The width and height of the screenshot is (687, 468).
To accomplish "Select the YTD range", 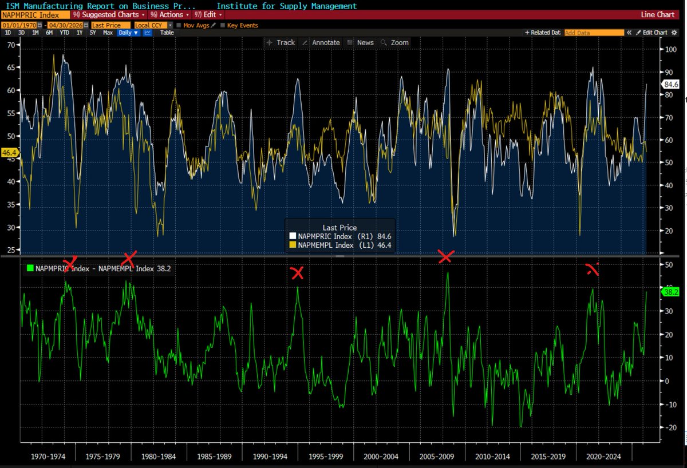I will click(x=64, y=33).
